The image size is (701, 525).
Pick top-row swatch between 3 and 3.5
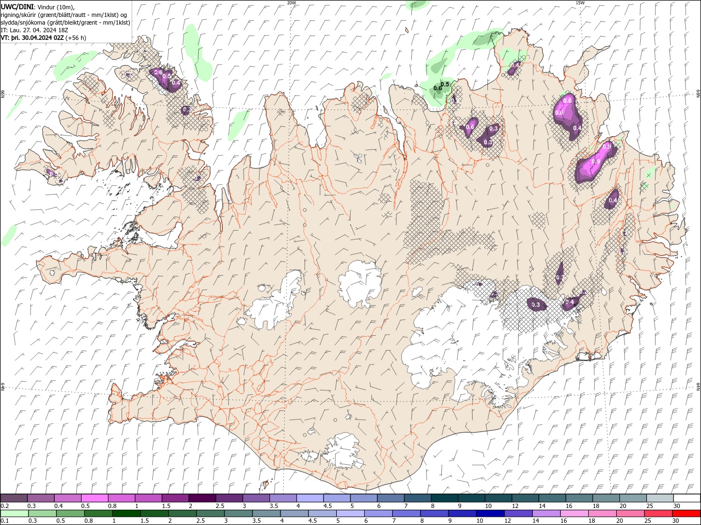click(256, 498)
